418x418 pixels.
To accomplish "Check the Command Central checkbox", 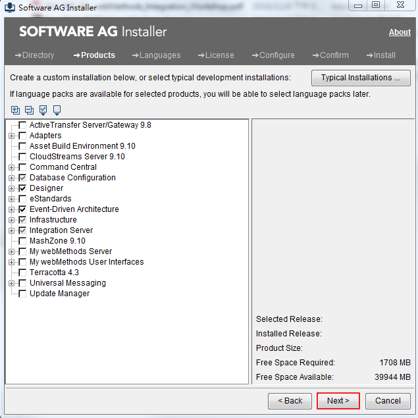I will (x=22, y=167).
